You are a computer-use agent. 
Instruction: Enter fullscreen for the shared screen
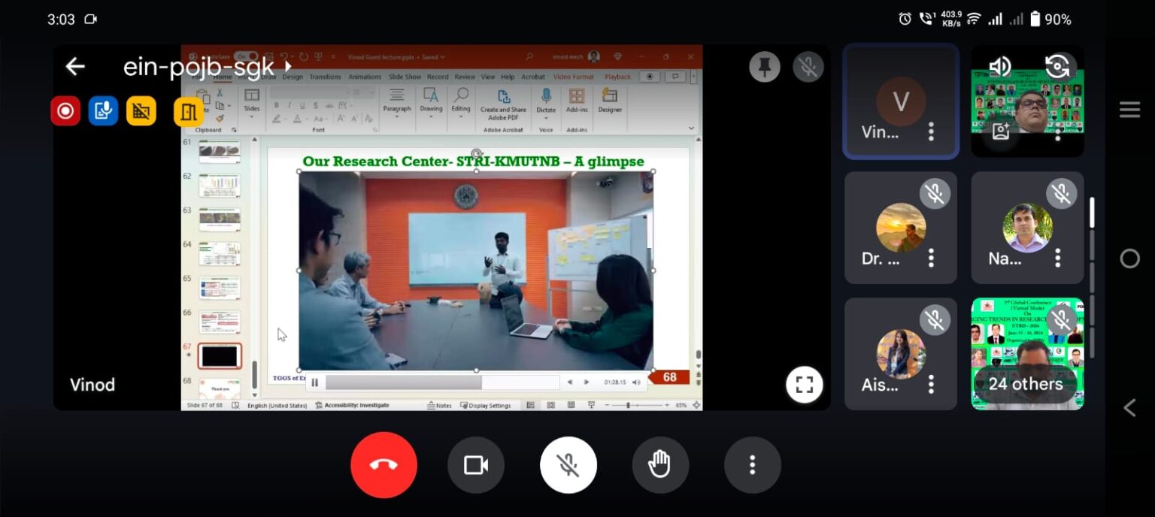(x=804, y=385)
